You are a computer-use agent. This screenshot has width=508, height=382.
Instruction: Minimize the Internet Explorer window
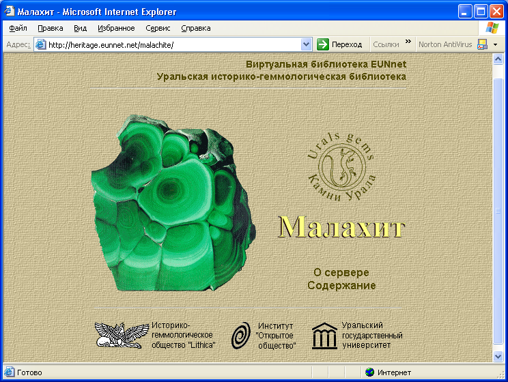coord(464,12)
